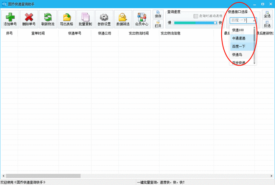
Task: Minimize the application window
Action: [255, 4]
